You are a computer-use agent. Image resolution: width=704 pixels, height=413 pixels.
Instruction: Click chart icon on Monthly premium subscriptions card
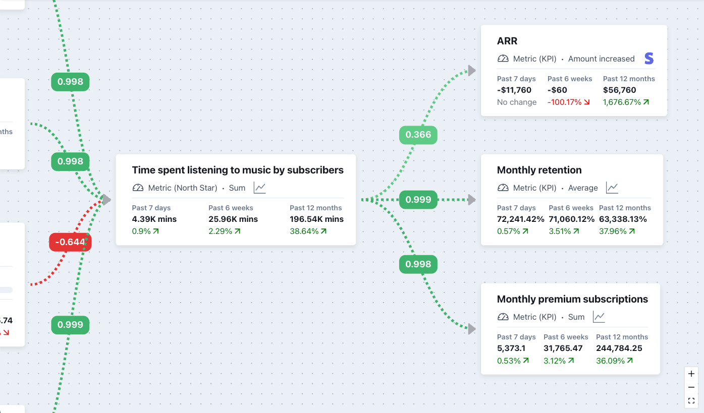(x=599, y=317)
